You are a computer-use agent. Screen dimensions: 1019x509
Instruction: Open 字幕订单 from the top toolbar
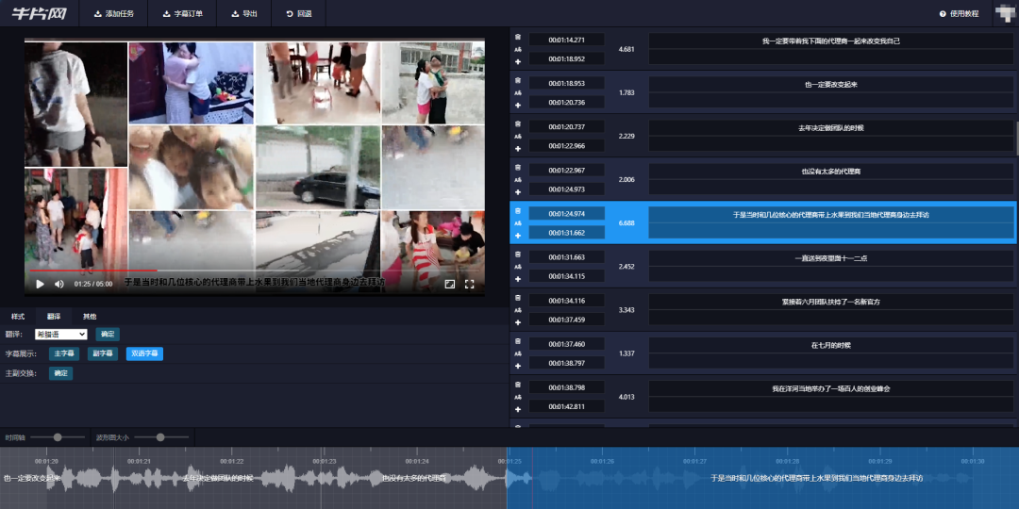click(x=183, y=13)
